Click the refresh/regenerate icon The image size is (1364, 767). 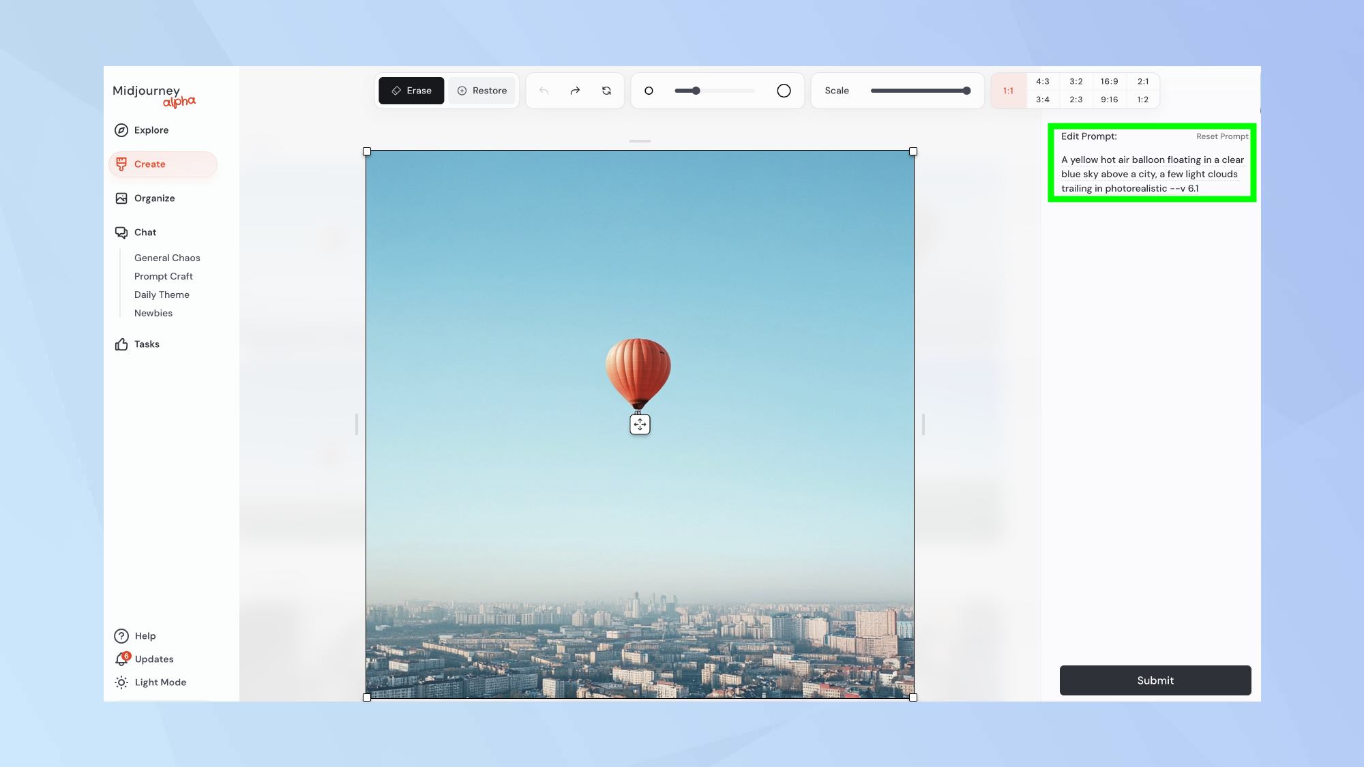click(x=607, y=90)
